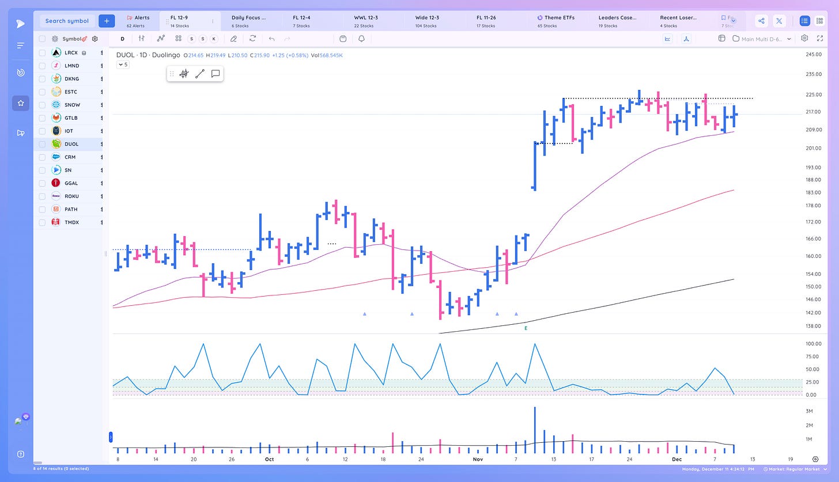The image size is (839, 482).
Task: Click the alert bell icon
Action: pos(362,39)
